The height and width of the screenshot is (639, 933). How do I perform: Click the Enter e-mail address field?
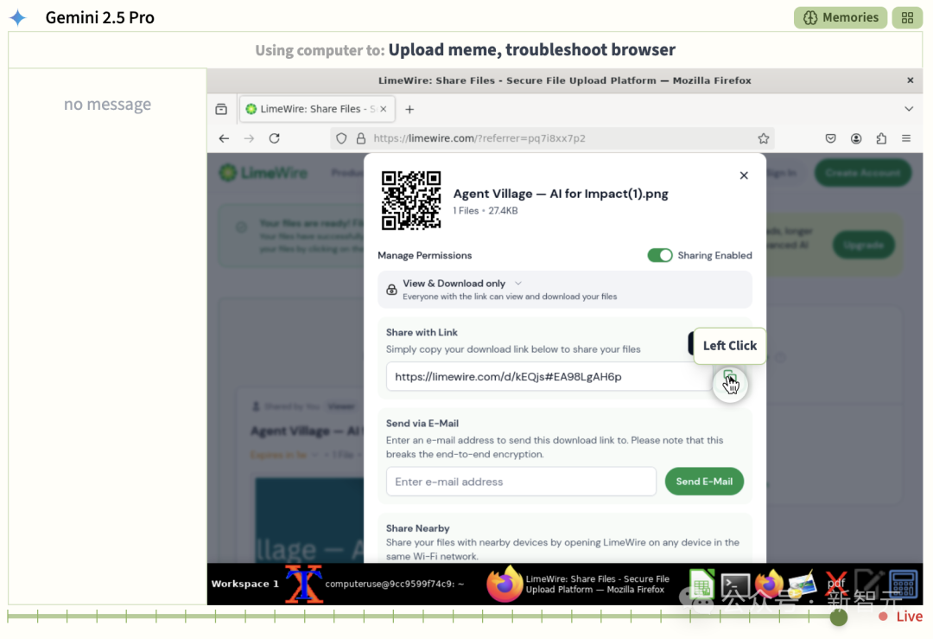521,481
